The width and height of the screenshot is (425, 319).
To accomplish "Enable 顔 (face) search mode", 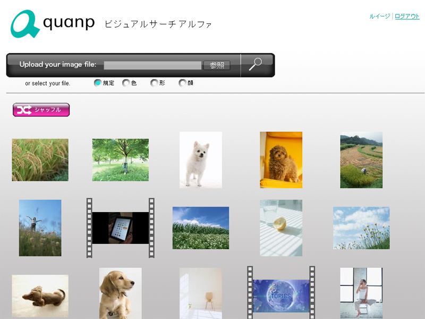I will click(x=183, y=83).
